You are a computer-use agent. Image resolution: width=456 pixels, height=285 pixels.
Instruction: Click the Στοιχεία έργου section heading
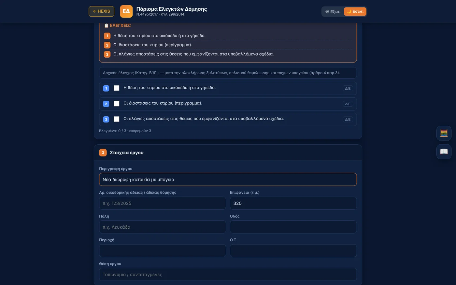tap(127, 152)
